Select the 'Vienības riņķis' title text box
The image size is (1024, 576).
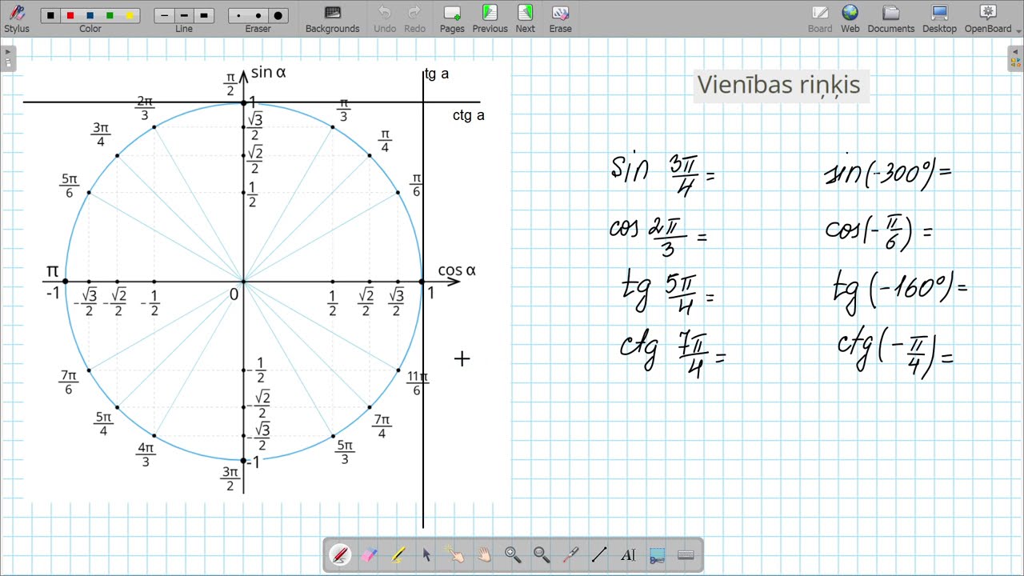click(779, 85)
